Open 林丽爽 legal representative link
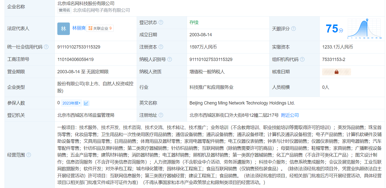386x188 pixels. [x=79, y=28]
